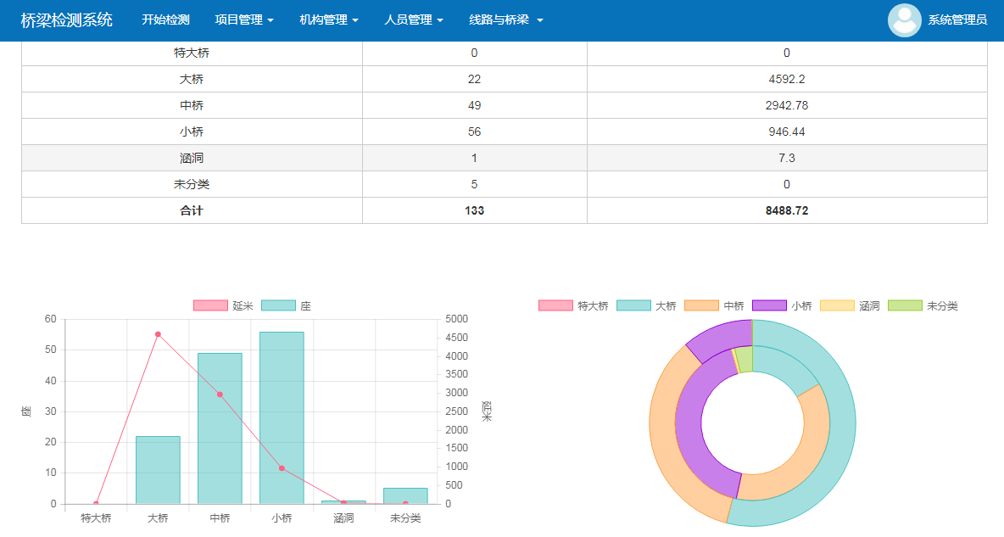1004x537 pixels.
Task: Expand the 机构管理 dropdown menu
Action: pos(329,20)
